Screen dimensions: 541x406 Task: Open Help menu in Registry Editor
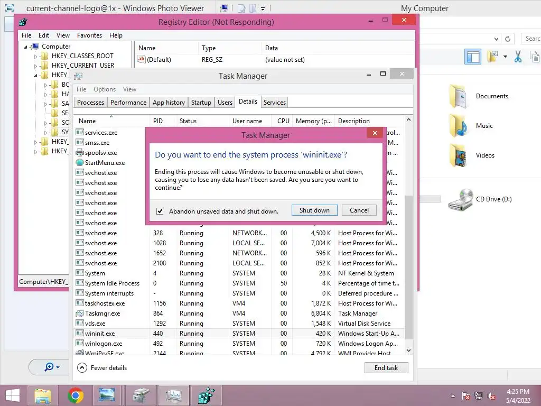[116, 35]
